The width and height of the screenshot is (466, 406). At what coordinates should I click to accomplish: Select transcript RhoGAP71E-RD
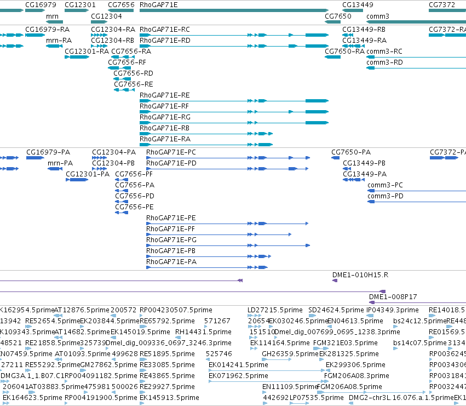[x=234, y=46]
